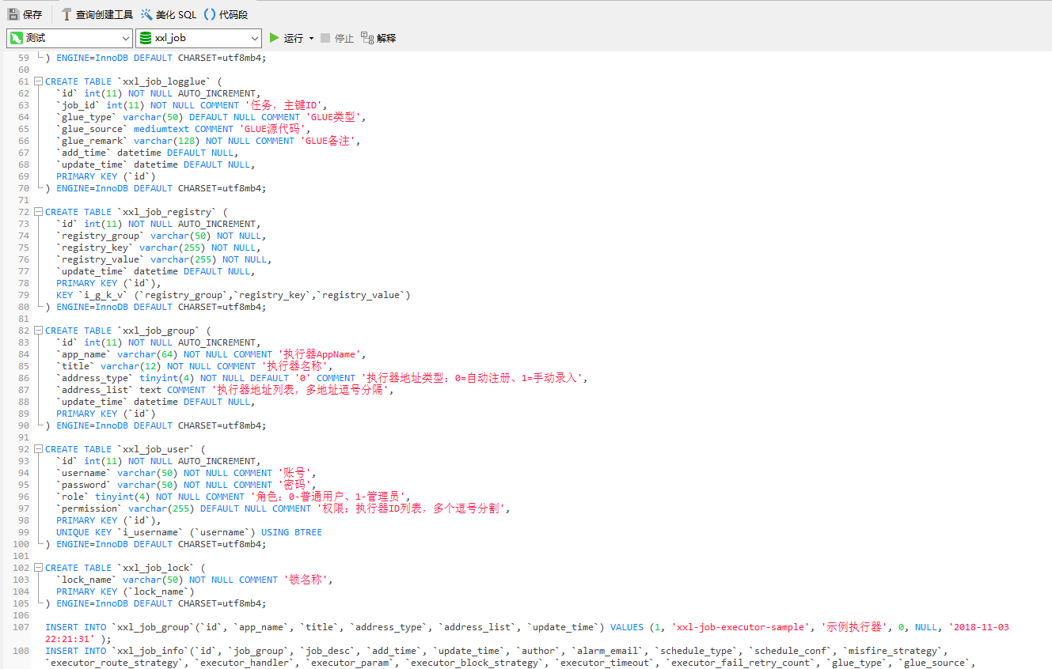Save the query with 保存
This screenshot has height=669, width=1052.
coord(25,14)
